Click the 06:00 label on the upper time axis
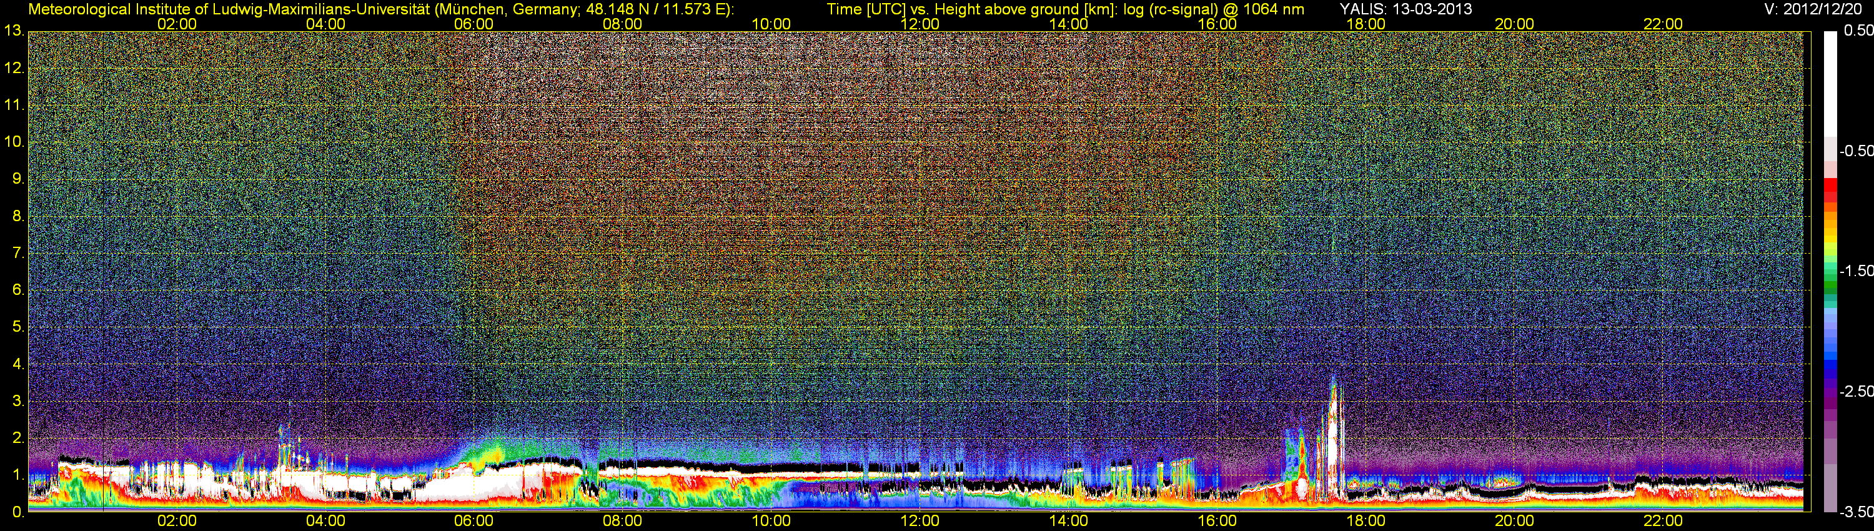 [473, 24]
